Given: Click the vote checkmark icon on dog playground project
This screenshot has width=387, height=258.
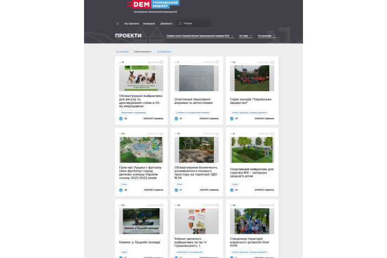Looking at the screenshot, I should pos(121,118).
